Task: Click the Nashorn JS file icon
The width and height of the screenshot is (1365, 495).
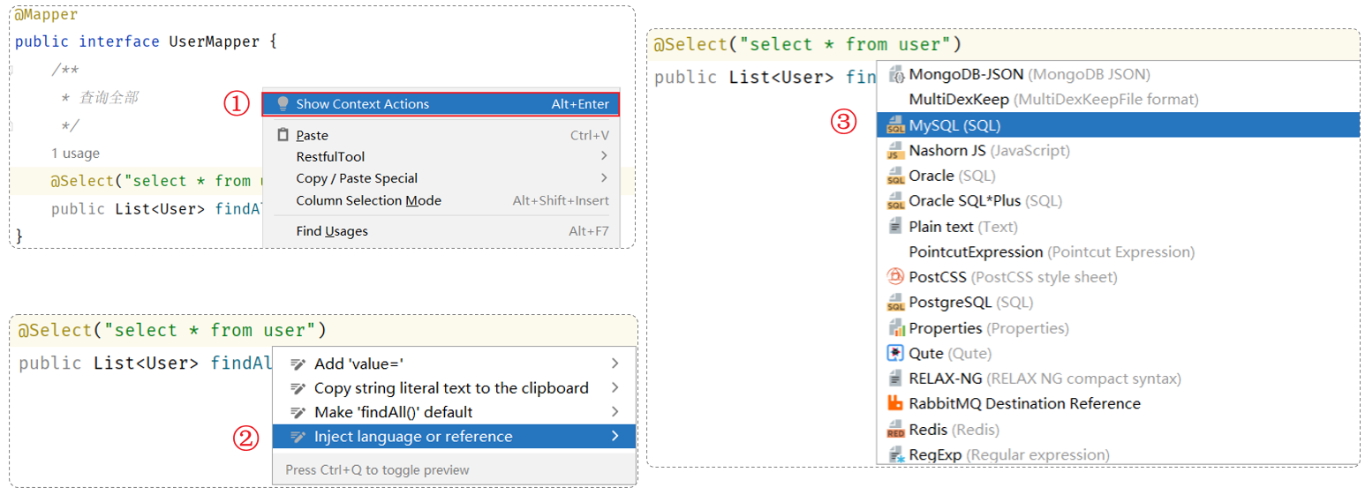Action: pyautogui.click(x=895, y=151)
